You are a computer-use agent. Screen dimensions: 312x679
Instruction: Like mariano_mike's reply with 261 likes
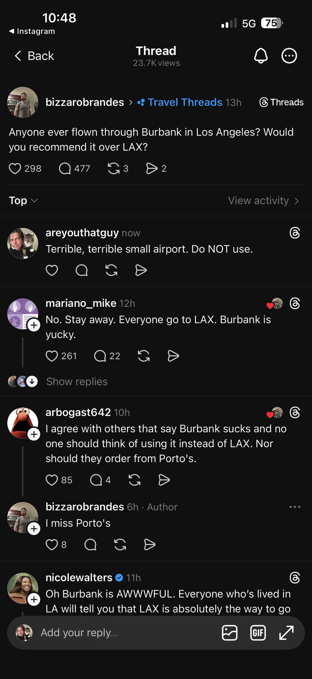(x=52, y=356)
